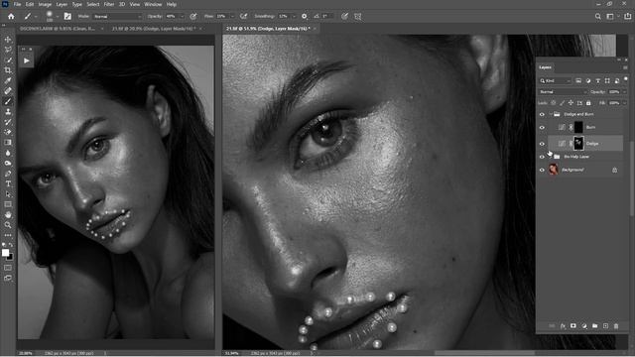Open the brush Mode dropdown
The image size is (635, 357).
point(117,16)
